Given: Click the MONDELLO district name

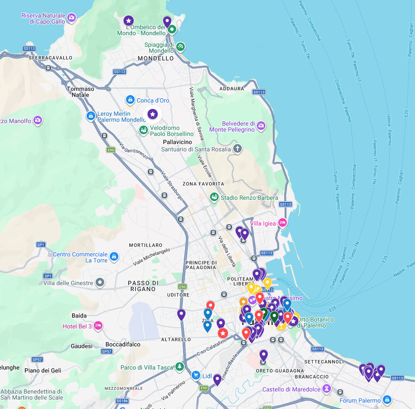Looking at the screenshot, I should click(156, 58).
